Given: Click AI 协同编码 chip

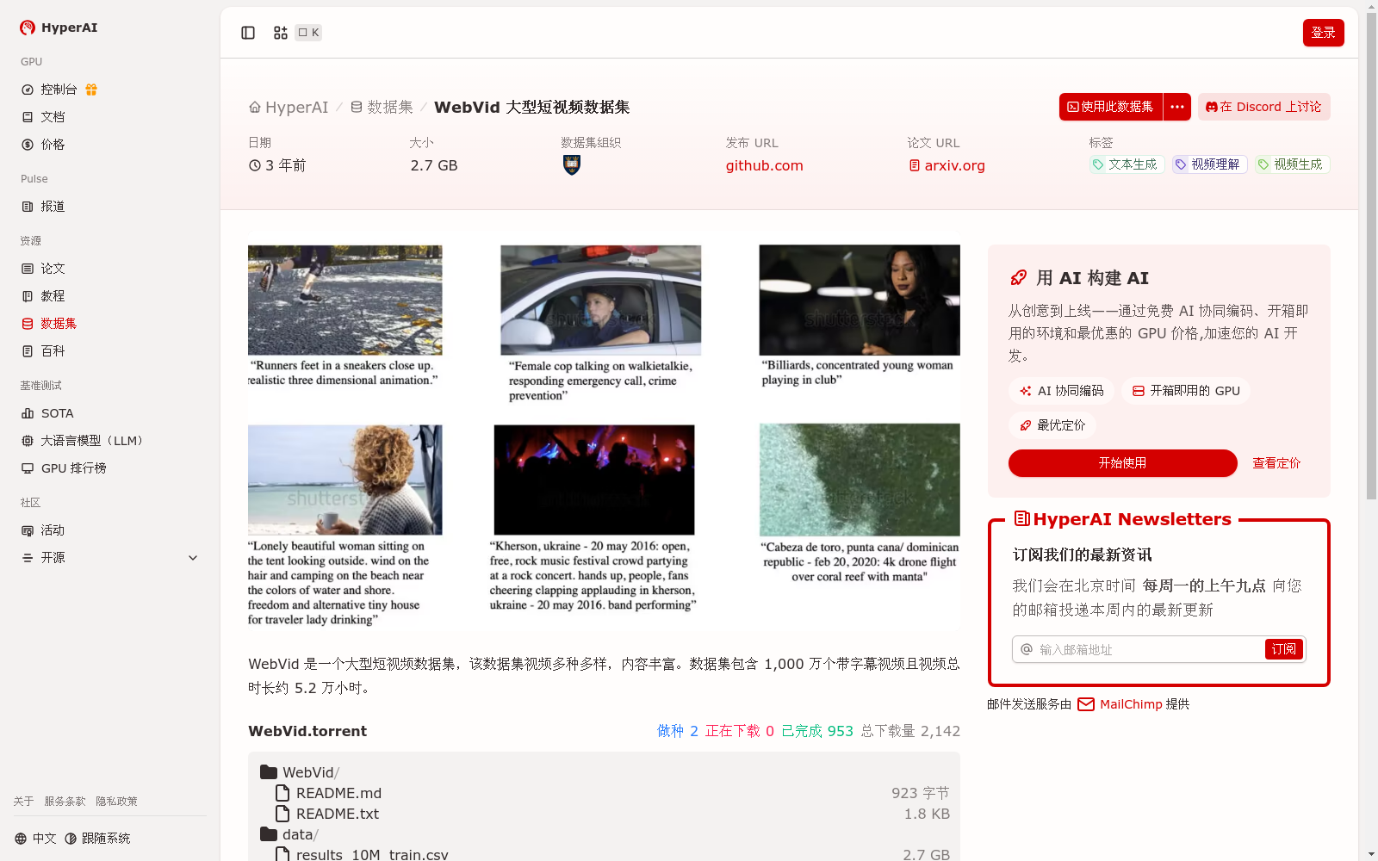Looking at the screenshot, I should [1061, 391].
